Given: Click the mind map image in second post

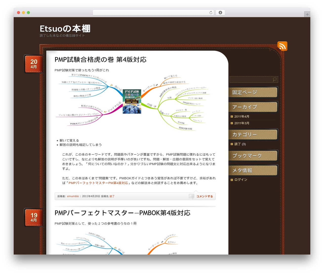Looking at the screenshot, I should 117,243.
